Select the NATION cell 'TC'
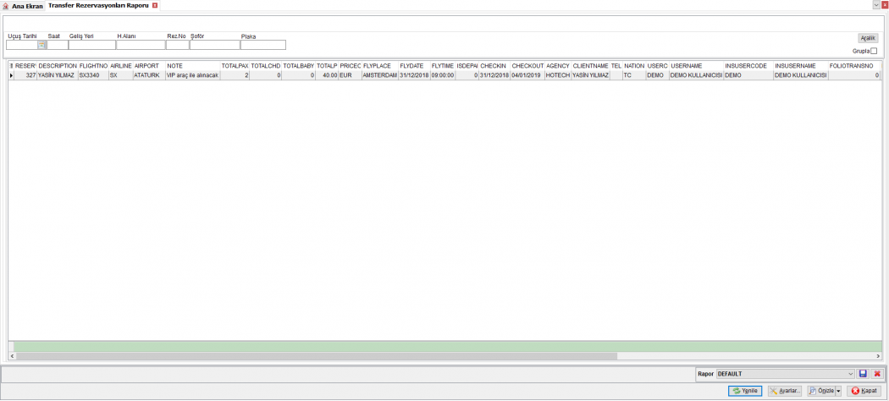 pos(634,74)
